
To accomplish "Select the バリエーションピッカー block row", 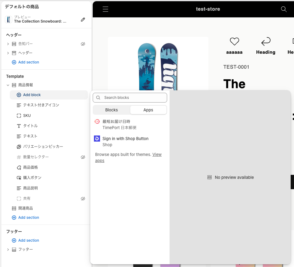I will pos(49,147).
